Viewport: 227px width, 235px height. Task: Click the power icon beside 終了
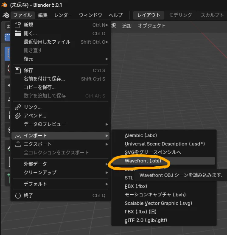click(x=18, y=196)
